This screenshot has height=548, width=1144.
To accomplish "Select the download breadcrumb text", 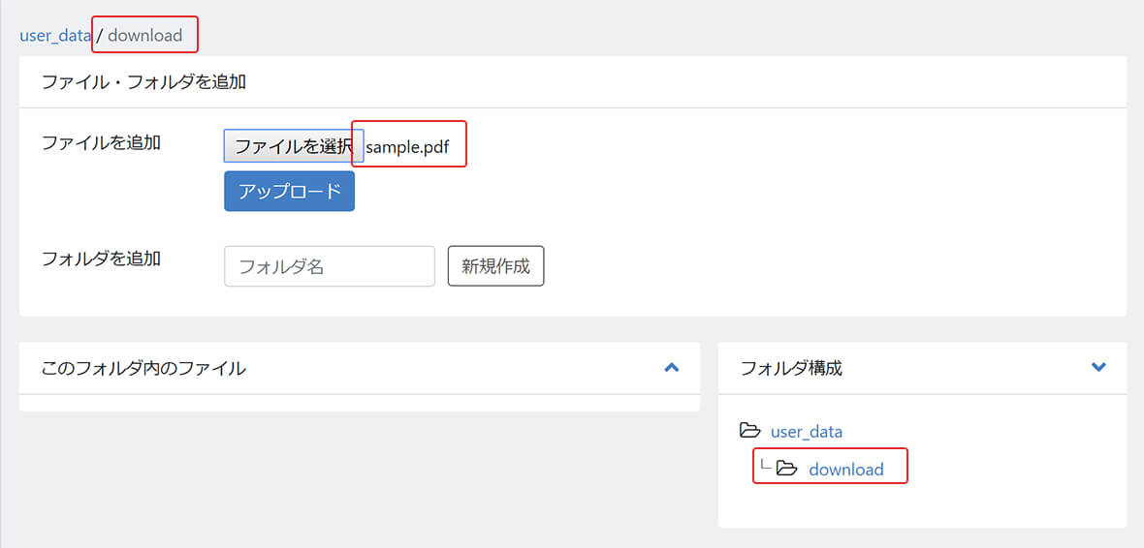I will [144, 35].
